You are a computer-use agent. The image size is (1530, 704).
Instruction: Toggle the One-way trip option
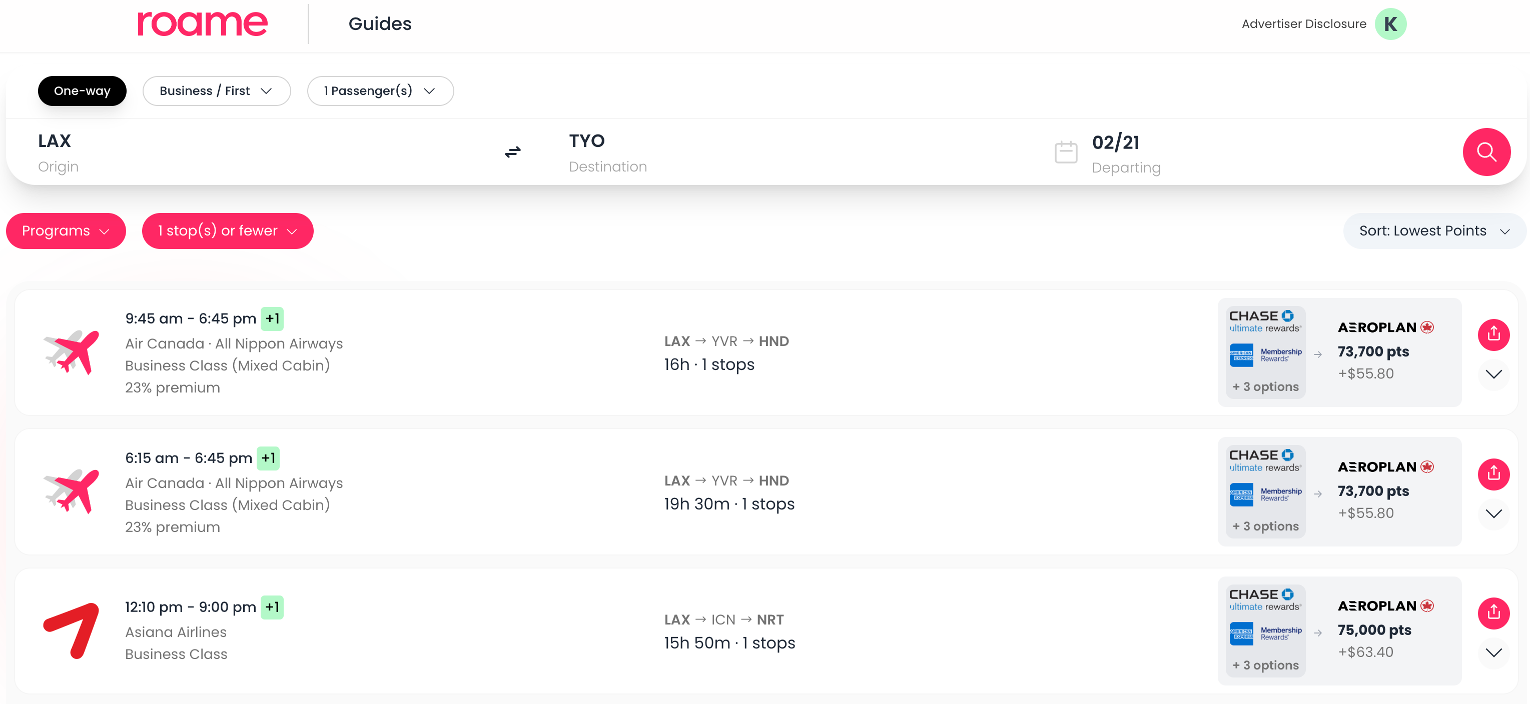82,91
